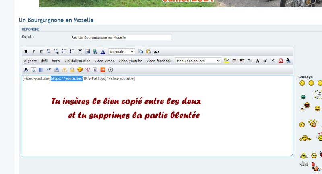Image resolution: width=322 pixels, height=174 pixels.
Task: Expand the Menu des polices dropdown
Action: pos(198,61)
